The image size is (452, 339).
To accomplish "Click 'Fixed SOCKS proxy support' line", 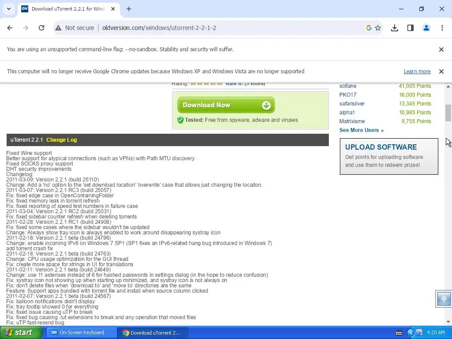I will pos(40,164).
